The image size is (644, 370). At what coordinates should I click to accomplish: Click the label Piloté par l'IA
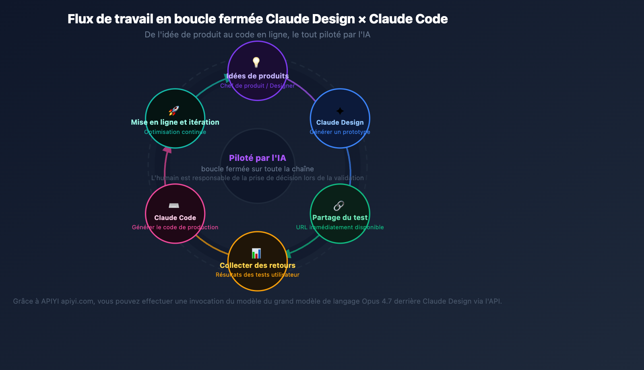[x=257, y=158]
